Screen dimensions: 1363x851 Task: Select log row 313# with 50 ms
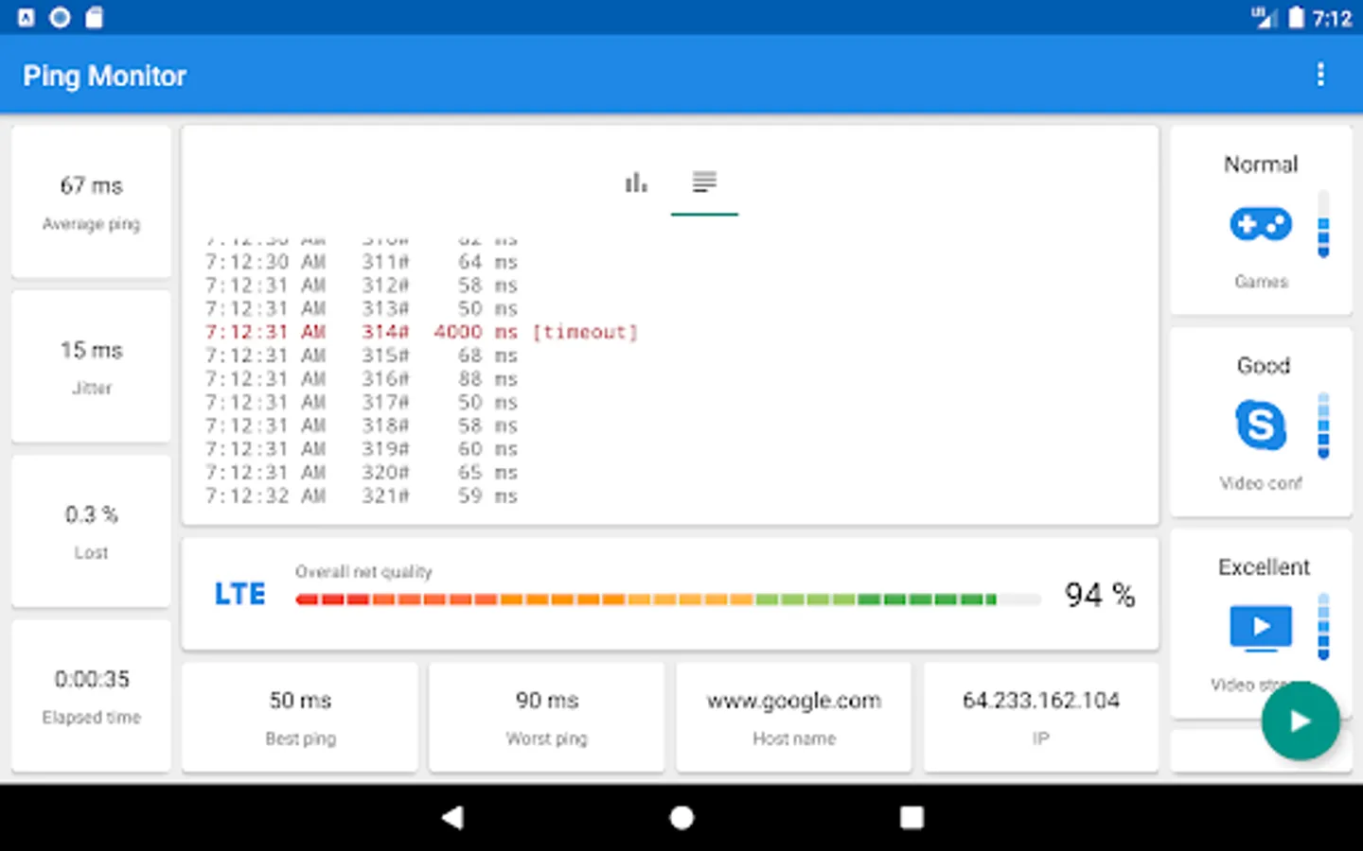[362, 308]
